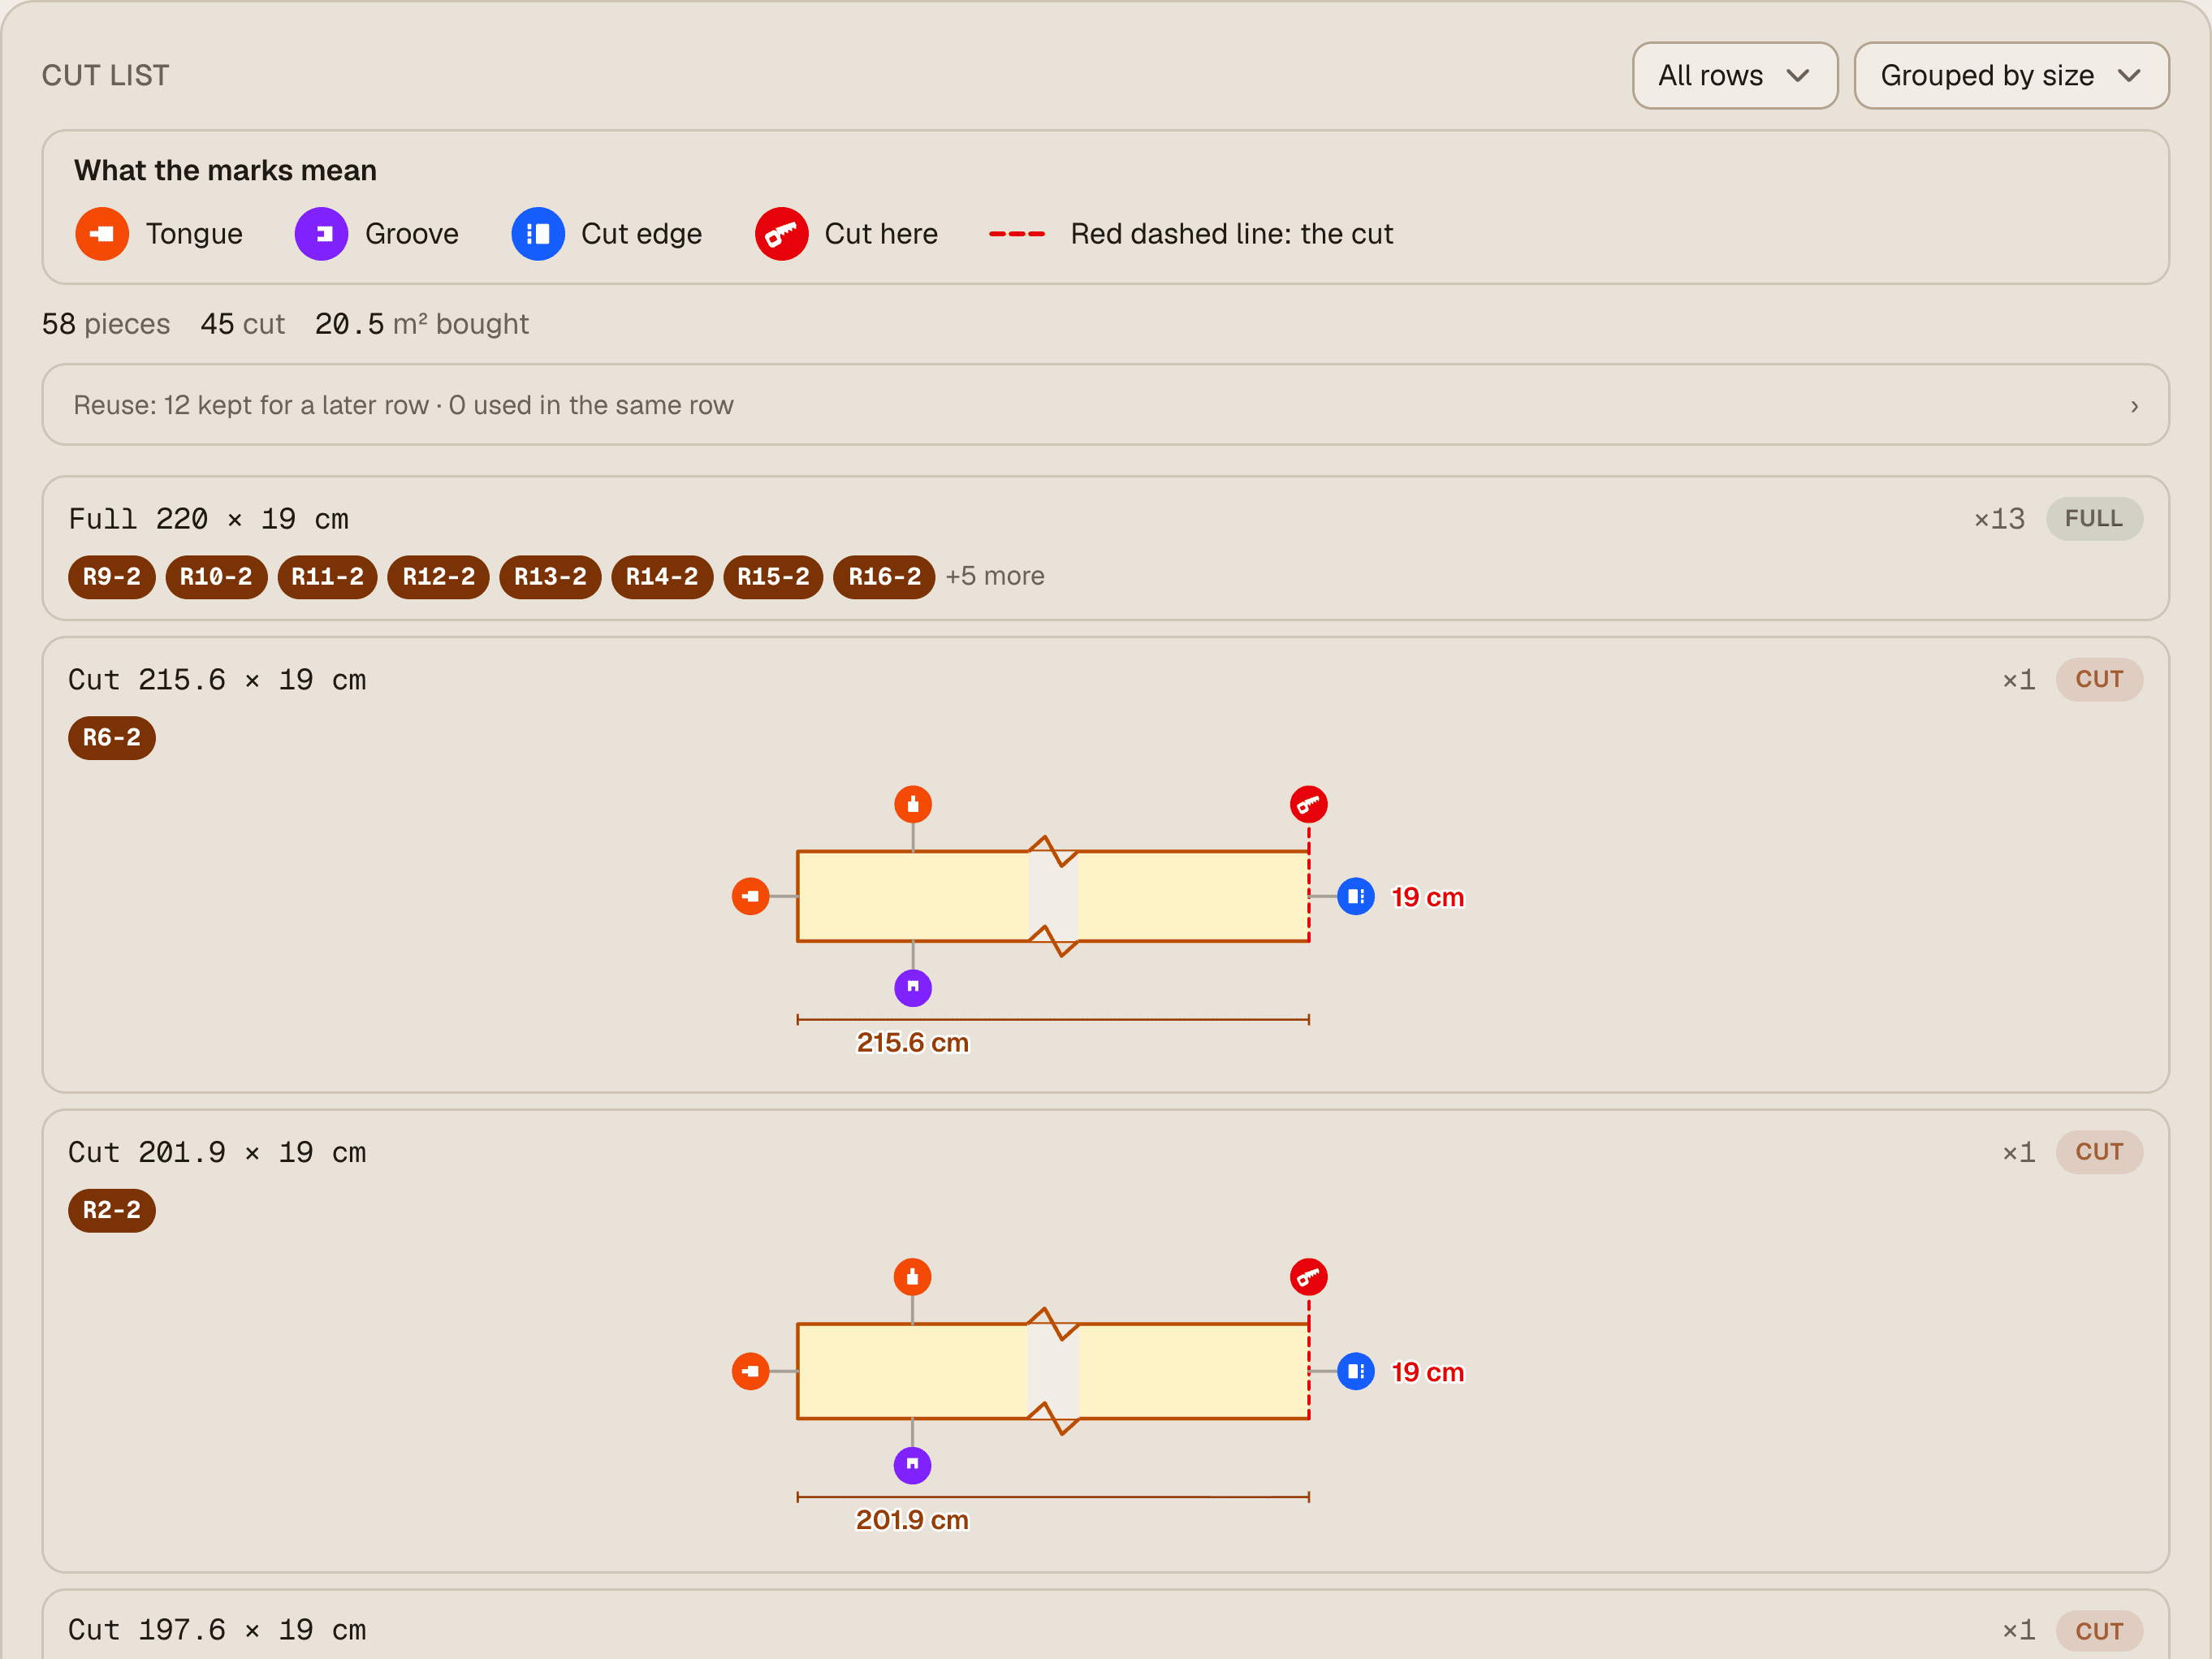The image size is (2212, 1659).
Task: Select the R14-2 piece tag
Action: pos(662,577)
